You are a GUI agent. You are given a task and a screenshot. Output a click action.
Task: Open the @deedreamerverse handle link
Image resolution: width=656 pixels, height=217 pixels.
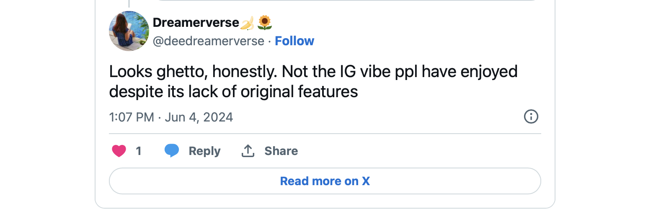208,41
